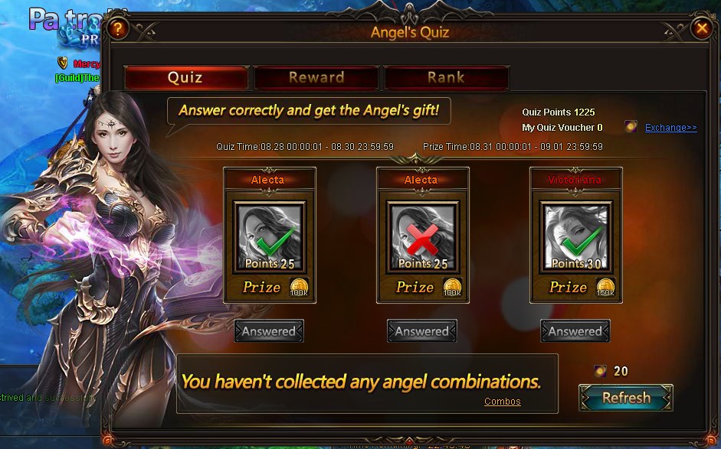Switch to the Rank tab
Viewport: 721px width, 449px height.
click(446, 77)
